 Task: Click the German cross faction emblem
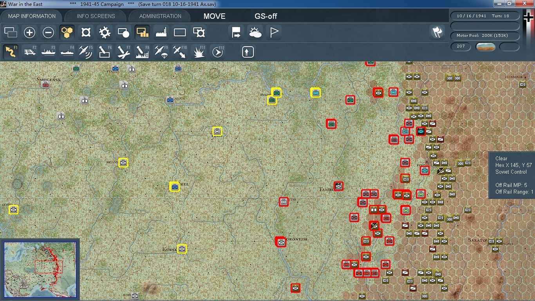(x=528, y=18)
